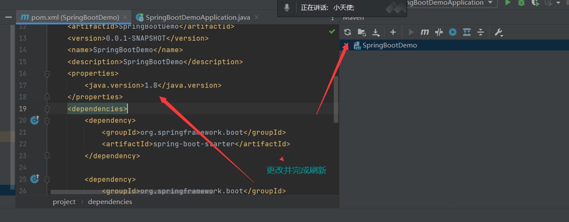569x222 pixels.
Task: Execute Maven goal (m icon)
Action: pos(425,32)
